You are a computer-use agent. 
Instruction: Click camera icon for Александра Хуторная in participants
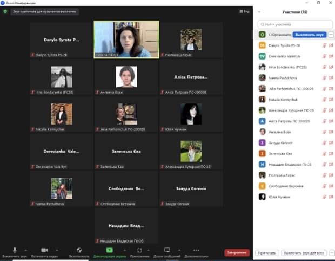coord(331,110)
